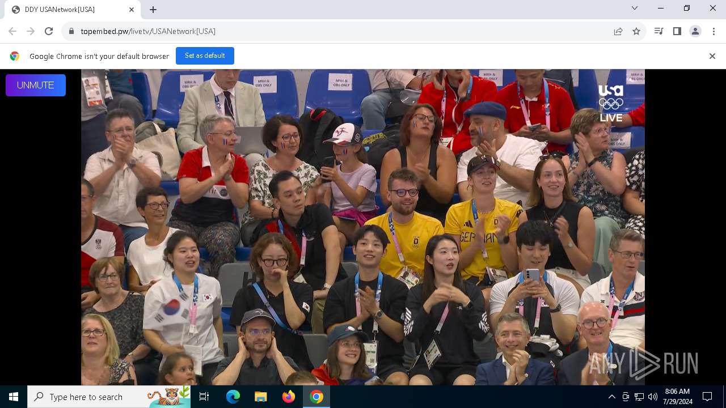Image resolution: width=726 pixels, height=408 pixels.
Task: Close the DDY USANetwork tab
Action: coord(132,10)
